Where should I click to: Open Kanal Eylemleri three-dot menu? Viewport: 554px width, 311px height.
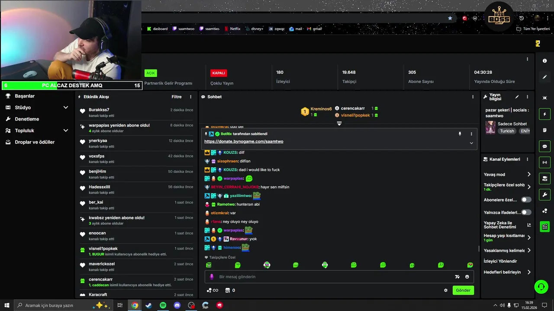(x=527, y=159)
